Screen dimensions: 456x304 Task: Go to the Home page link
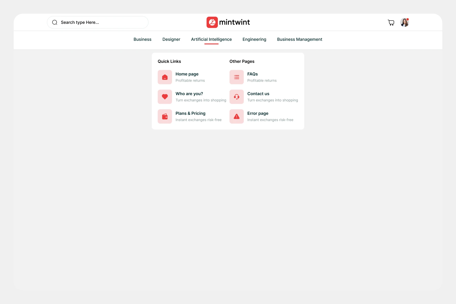point(187,74)
